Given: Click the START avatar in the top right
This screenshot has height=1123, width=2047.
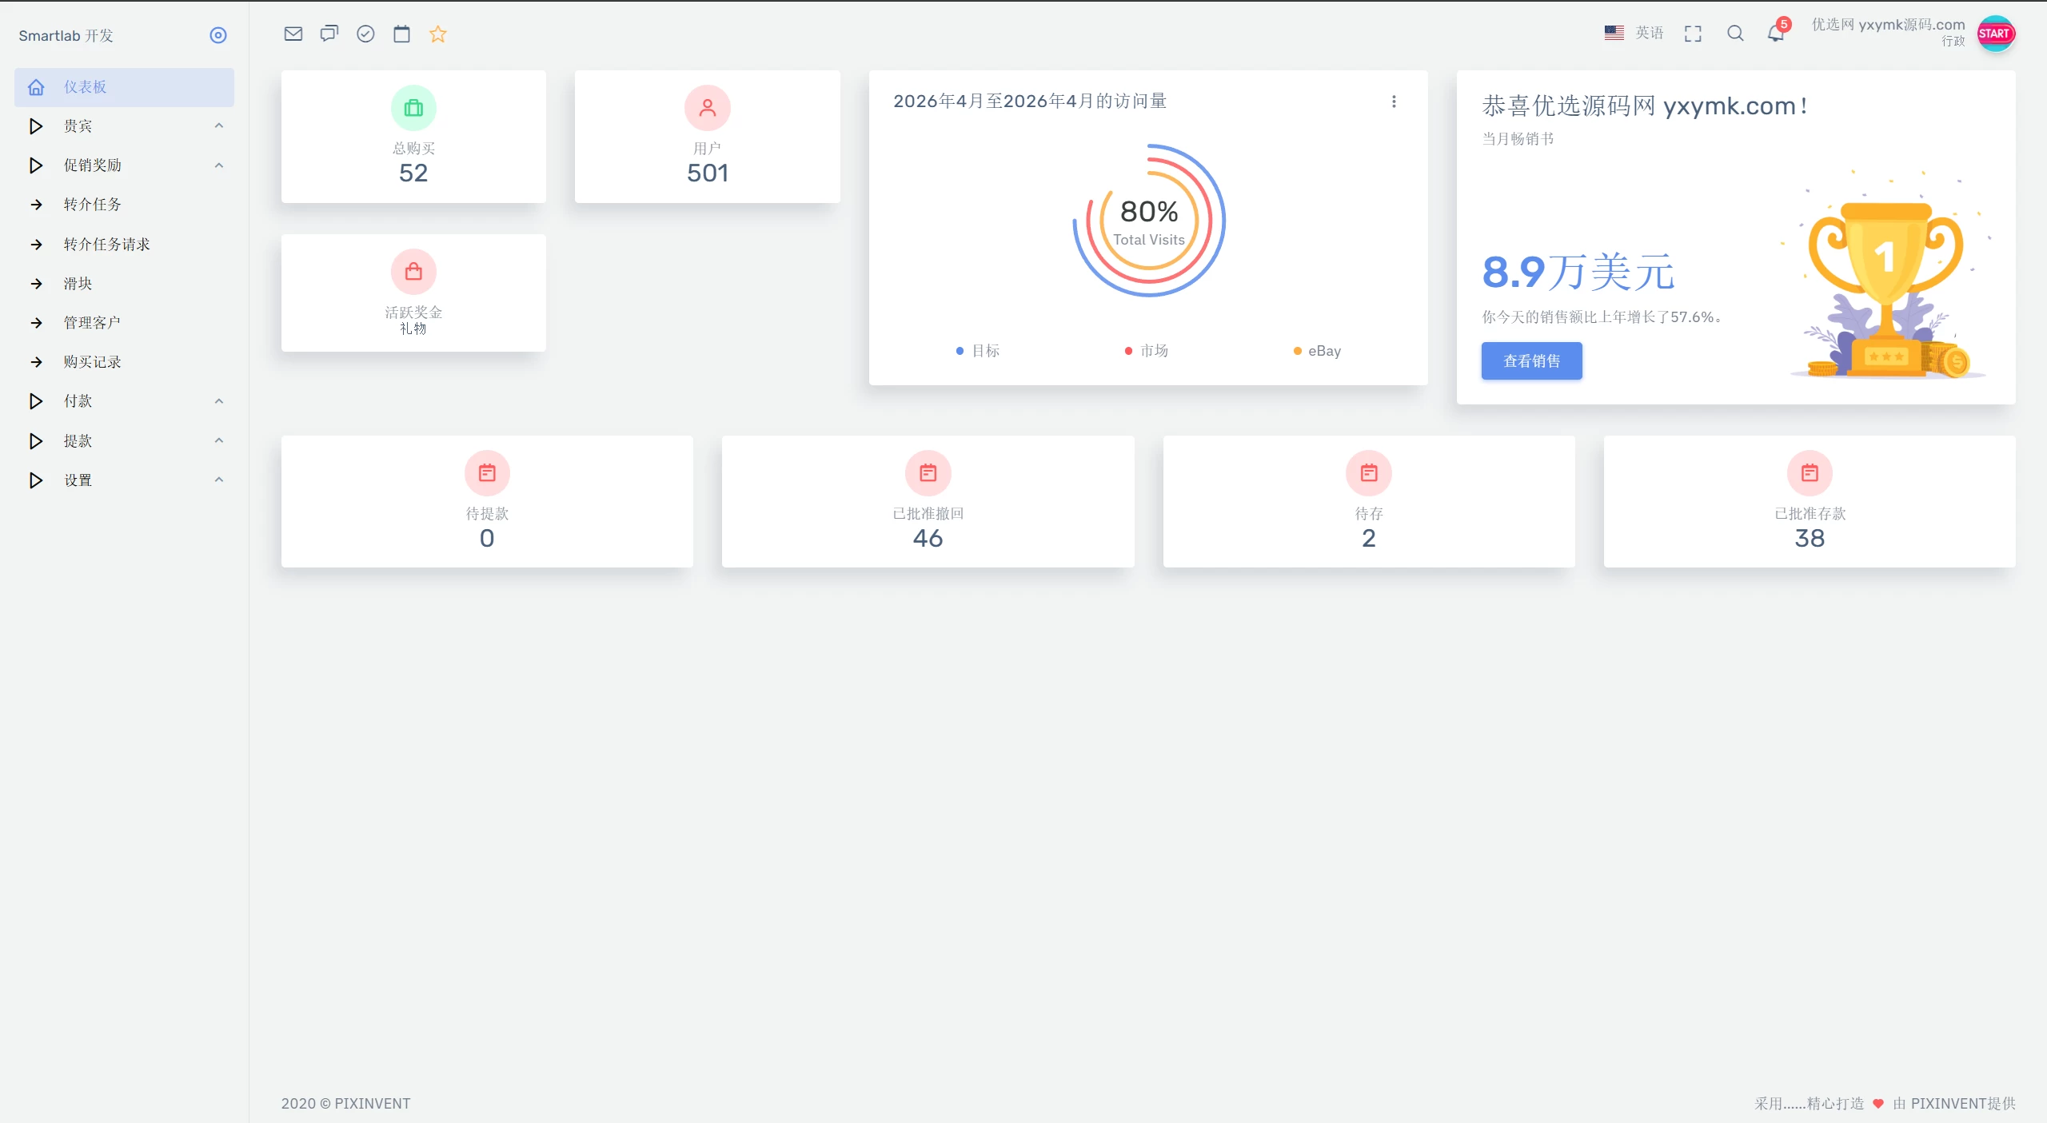Looking at the screenshot, I should click(x=1995, y=34).
